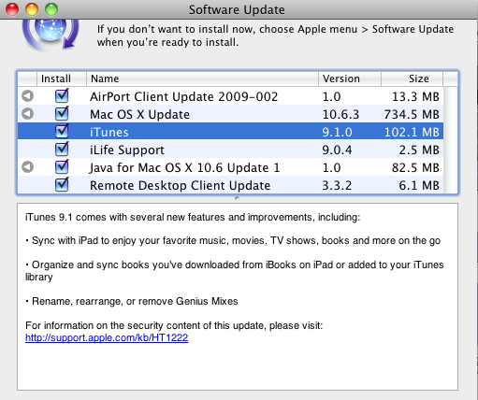Select the Java for Mac OS X 10.6 Update 1 row

click(230, 167)
